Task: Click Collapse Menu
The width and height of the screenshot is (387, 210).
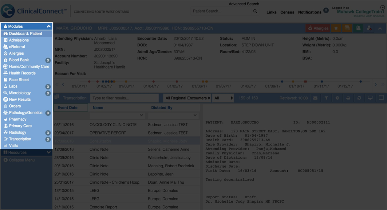Action: [19, 160]
